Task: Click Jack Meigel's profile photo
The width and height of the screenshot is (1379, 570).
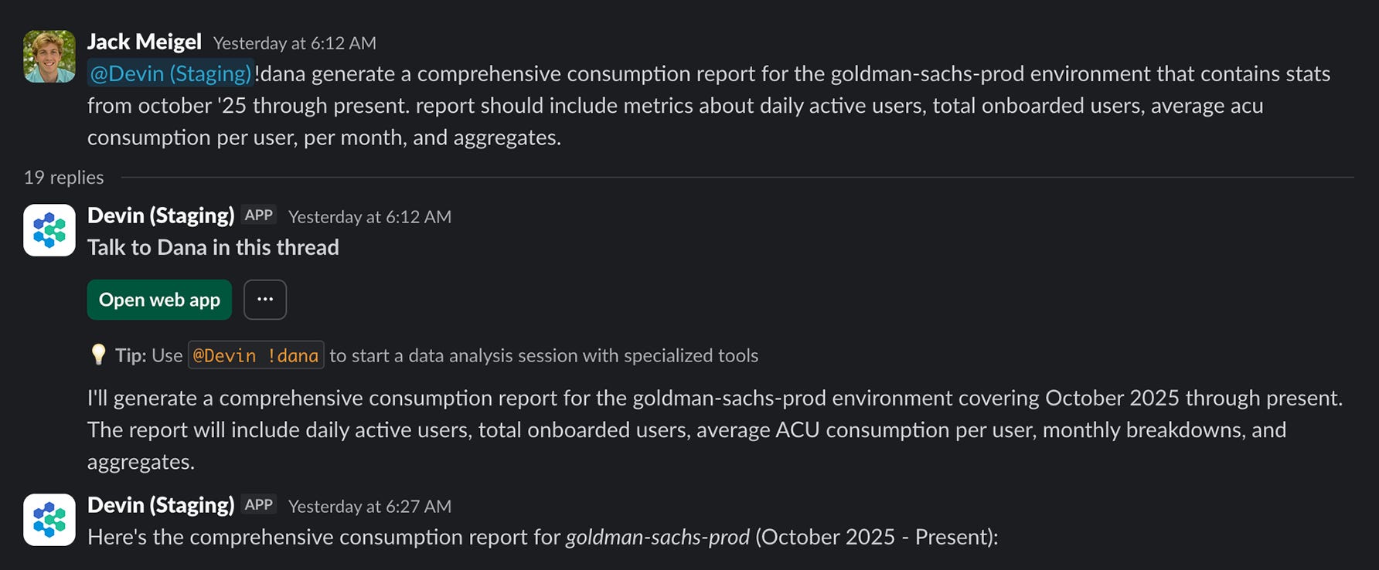Action: [49, 56]
